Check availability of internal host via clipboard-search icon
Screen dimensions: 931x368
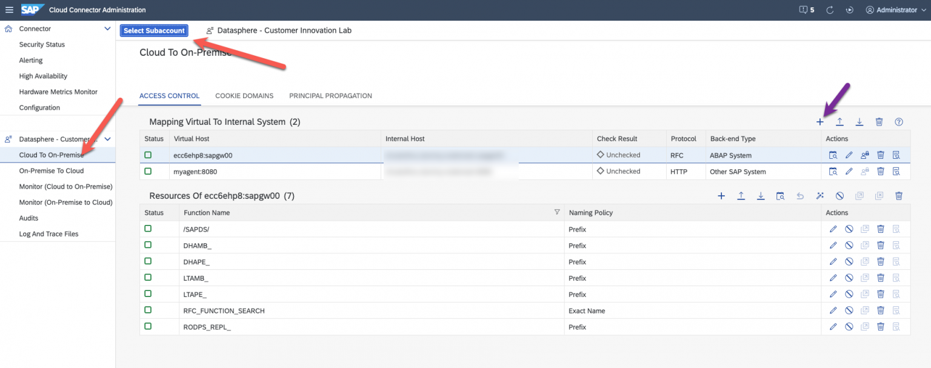(x=833, y=155)
